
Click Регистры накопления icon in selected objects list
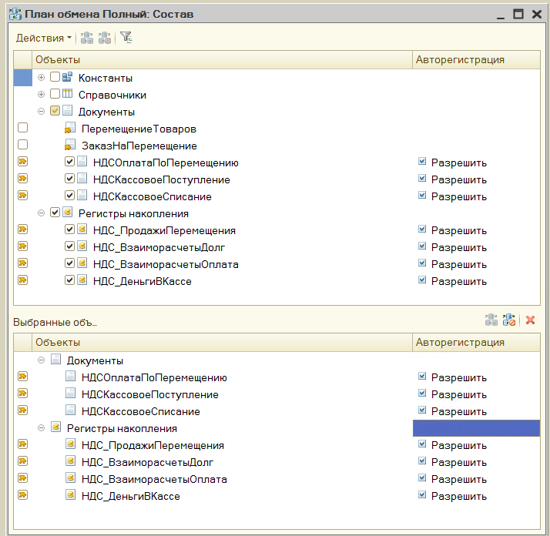point(55,427)
